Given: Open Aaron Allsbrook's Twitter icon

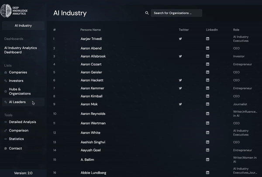Looking at the screenshot, I should [x=180, y=56].
